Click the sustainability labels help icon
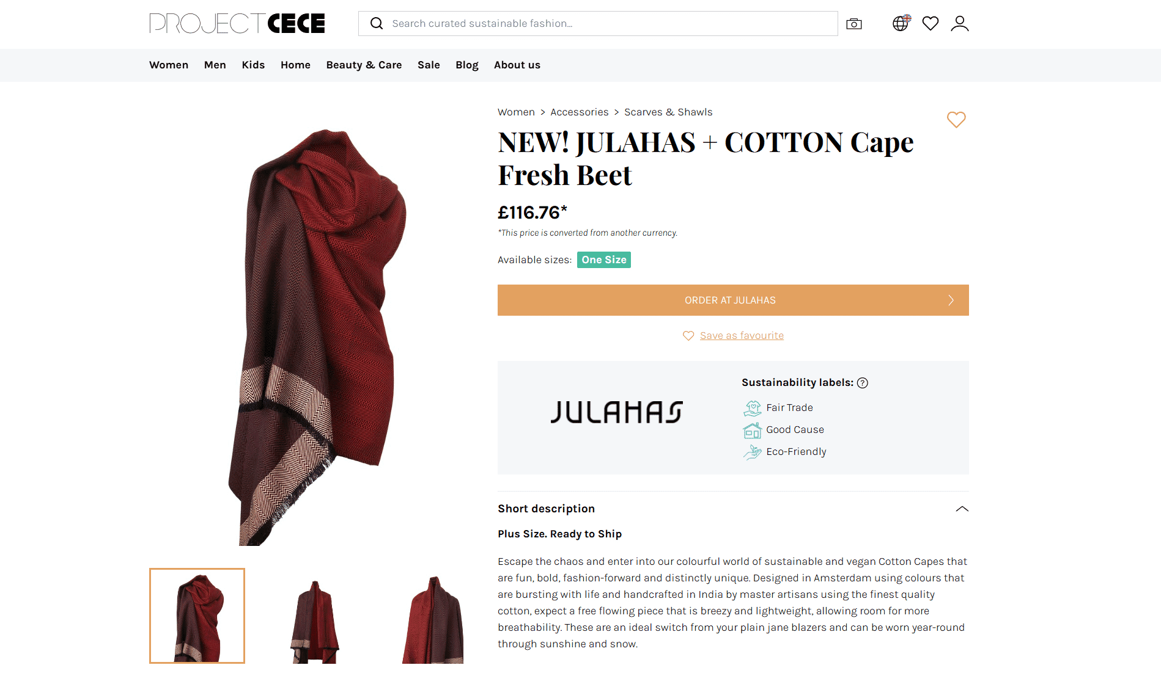The height and width of the screenshot is (676, 1161). pyautogui.click(x=862, y=383)
